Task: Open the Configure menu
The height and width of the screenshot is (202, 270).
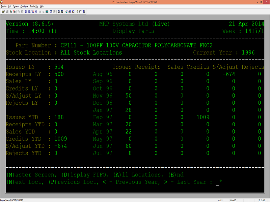Action: click(x=24, y=6)
